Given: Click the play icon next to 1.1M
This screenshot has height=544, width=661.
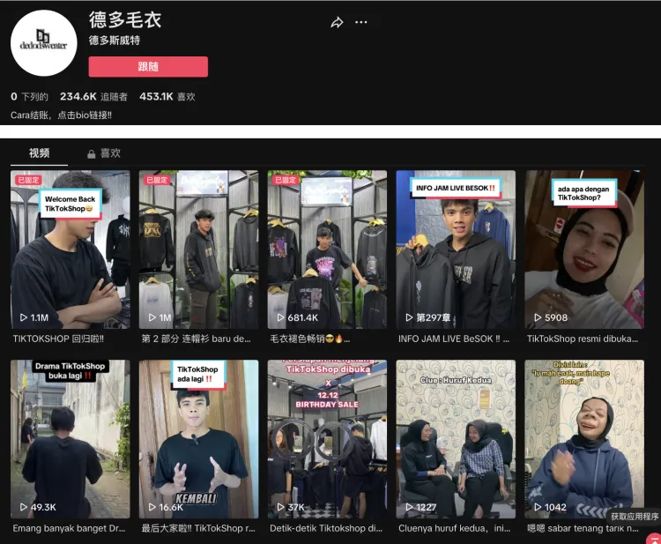Looking at the screenshot, I should [24, 317].
